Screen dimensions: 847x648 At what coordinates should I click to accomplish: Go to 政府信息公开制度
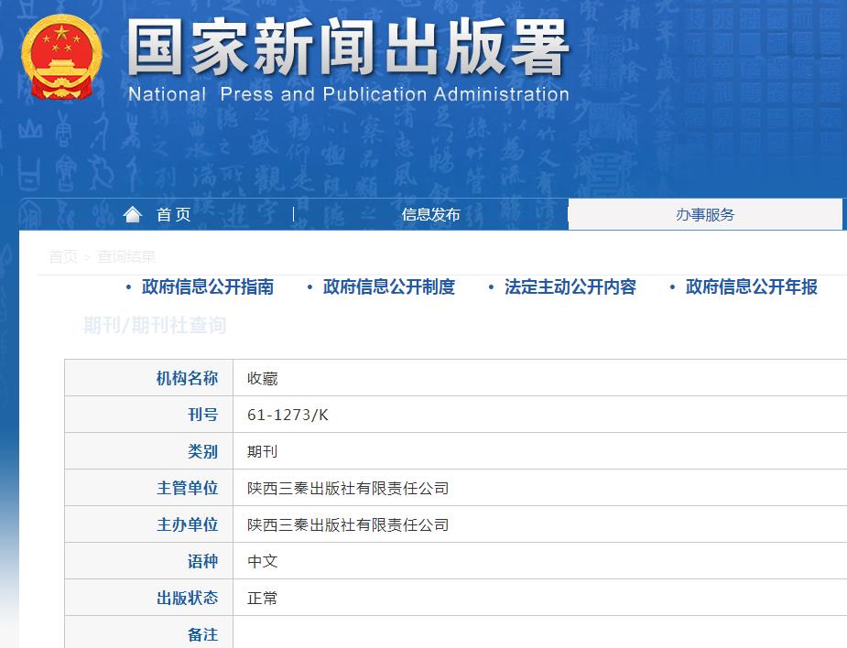point(388,286)
